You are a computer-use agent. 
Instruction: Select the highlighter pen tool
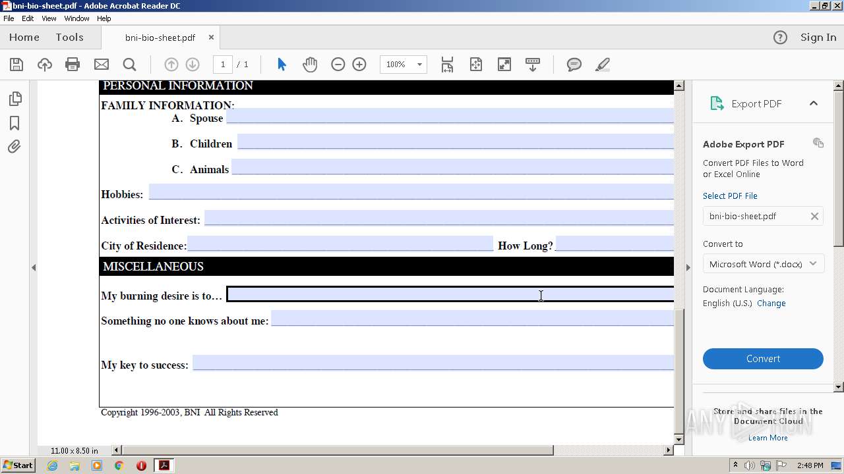coord(602,65)
